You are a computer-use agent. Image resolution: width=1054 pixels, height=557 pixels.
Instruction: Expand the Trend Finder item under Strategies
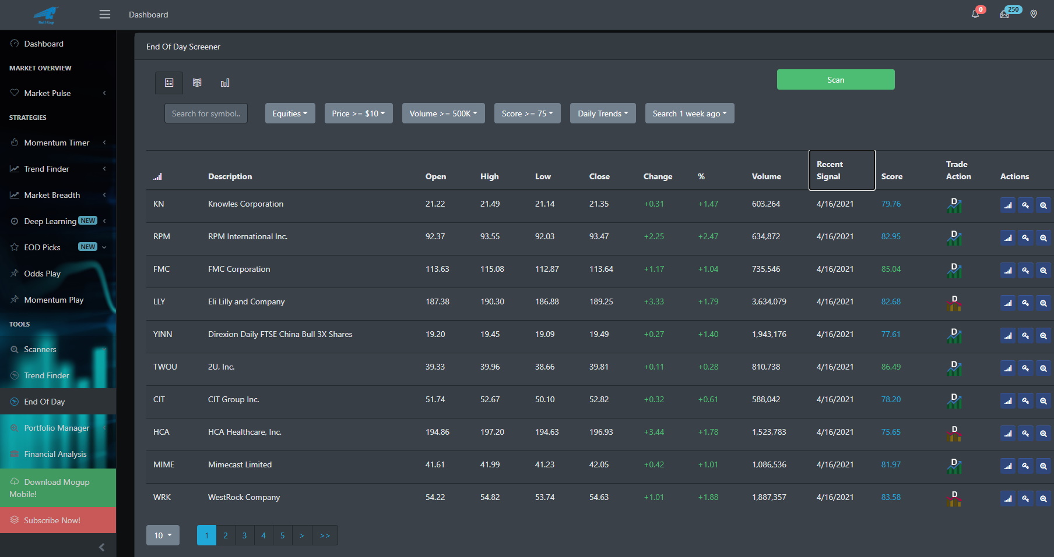(58, 169)
